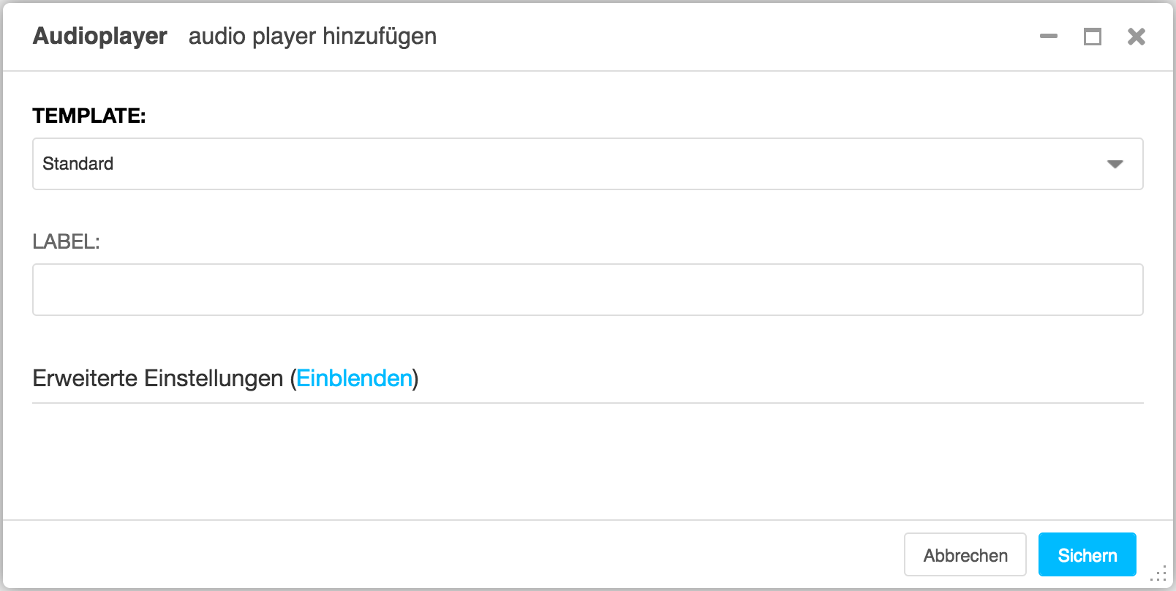Show advanced settings via Einblenden link
1176x591 pixels.
pyautogui.click(x=355, y=378)
